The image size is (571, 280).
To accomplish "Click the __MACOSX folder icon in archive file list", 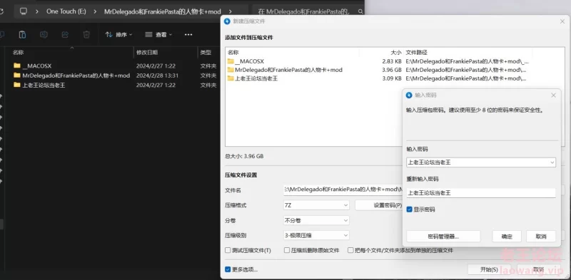I will point(231,61).
